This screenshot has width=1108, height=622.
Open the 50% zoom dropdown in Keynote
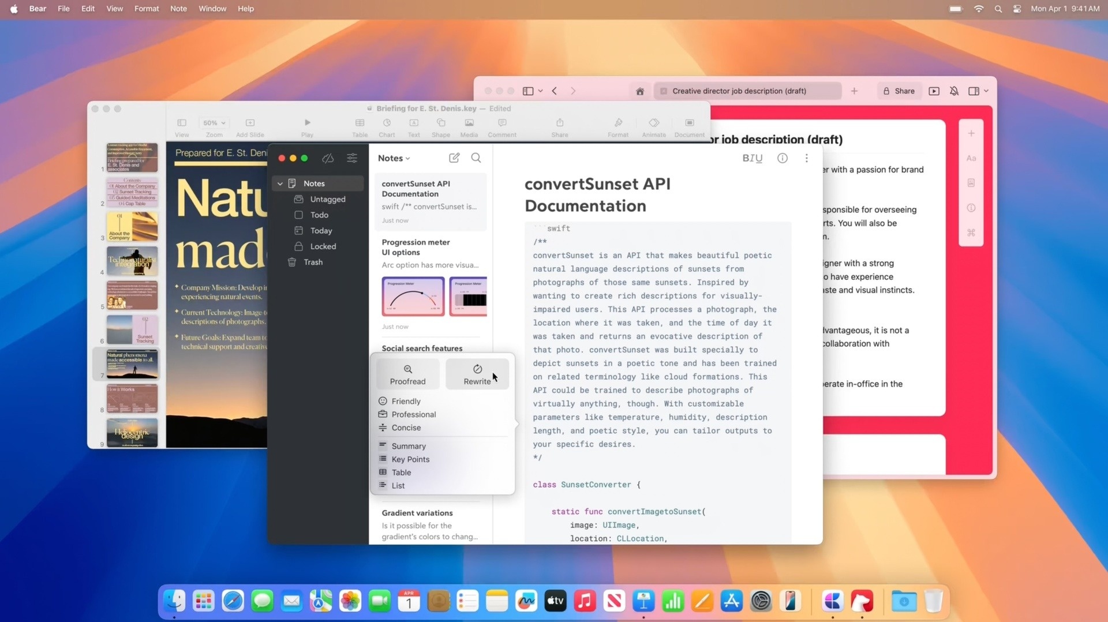(214, 123)
